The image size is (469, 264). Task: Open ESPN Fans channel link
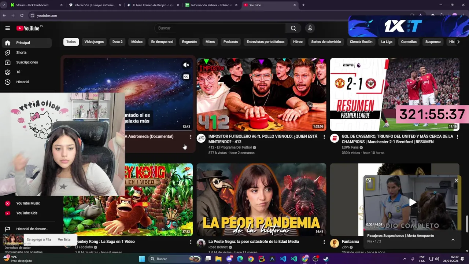click(350, 147)
